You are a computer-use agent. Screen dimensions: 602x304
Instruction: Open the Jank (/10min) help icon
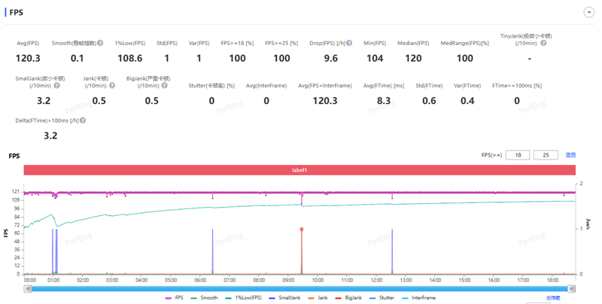[x=112, y=86]
